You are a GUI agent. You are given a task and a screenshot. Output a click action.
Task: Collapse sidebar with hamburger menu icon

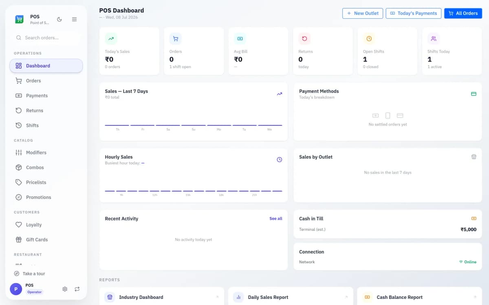click(x=74, y=19)
